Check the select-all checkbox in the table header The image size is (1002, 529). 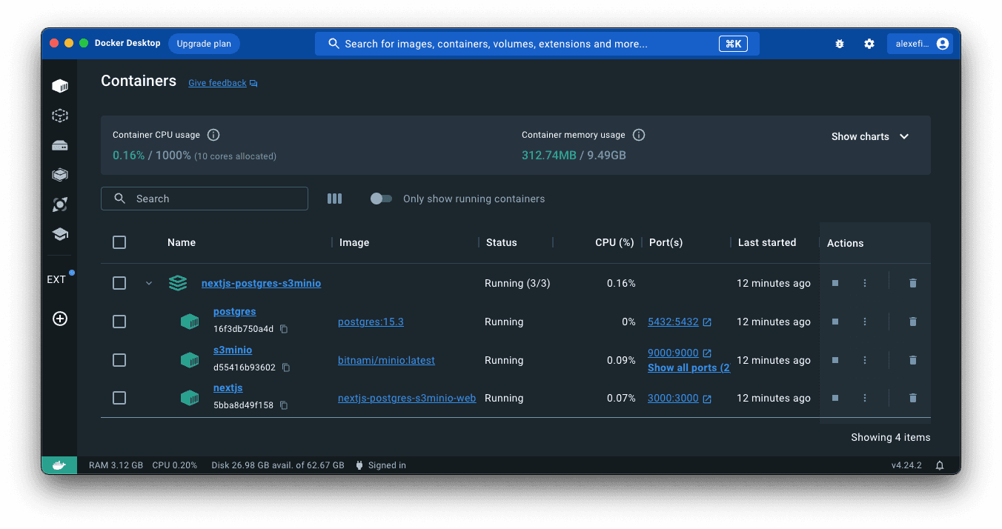119,242
